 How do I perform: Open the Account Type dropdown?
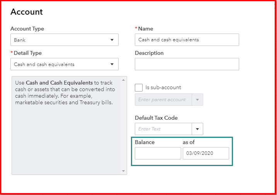coord(64,40)
